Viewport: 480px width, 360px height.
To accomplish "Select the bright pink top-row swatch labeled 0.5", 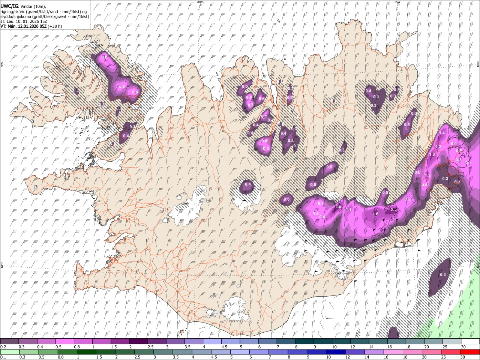I will 64,341.
